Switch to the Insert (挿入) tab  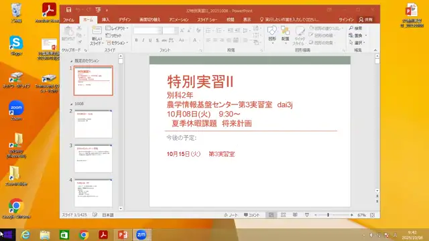[106, 19]
